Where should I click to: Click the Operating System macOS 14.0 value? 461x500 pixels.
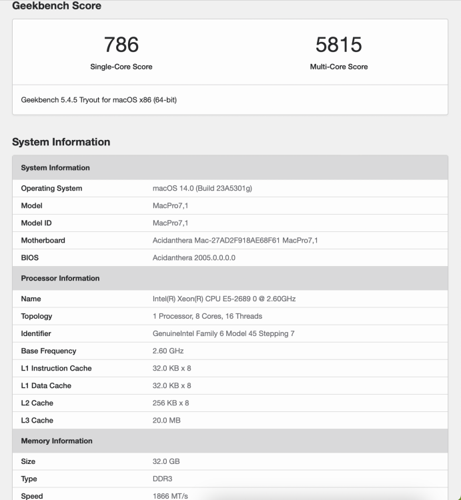point(202,188)
